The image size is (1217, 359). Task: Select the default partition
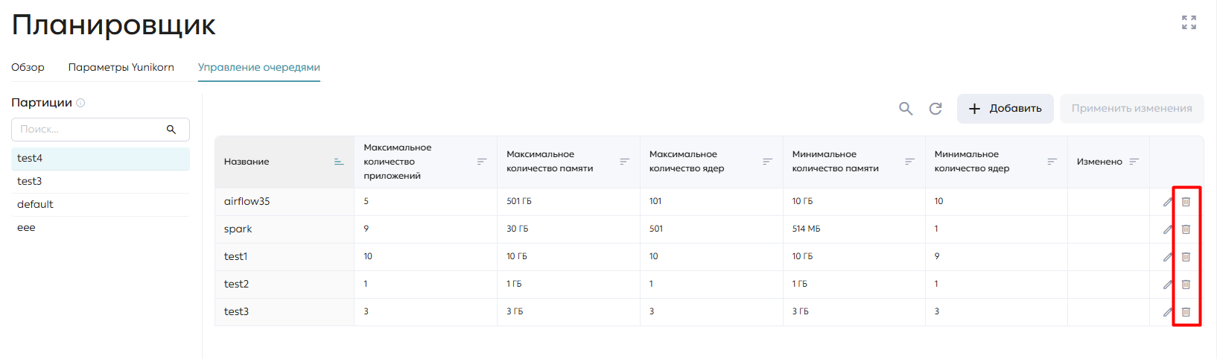(101, 205)
